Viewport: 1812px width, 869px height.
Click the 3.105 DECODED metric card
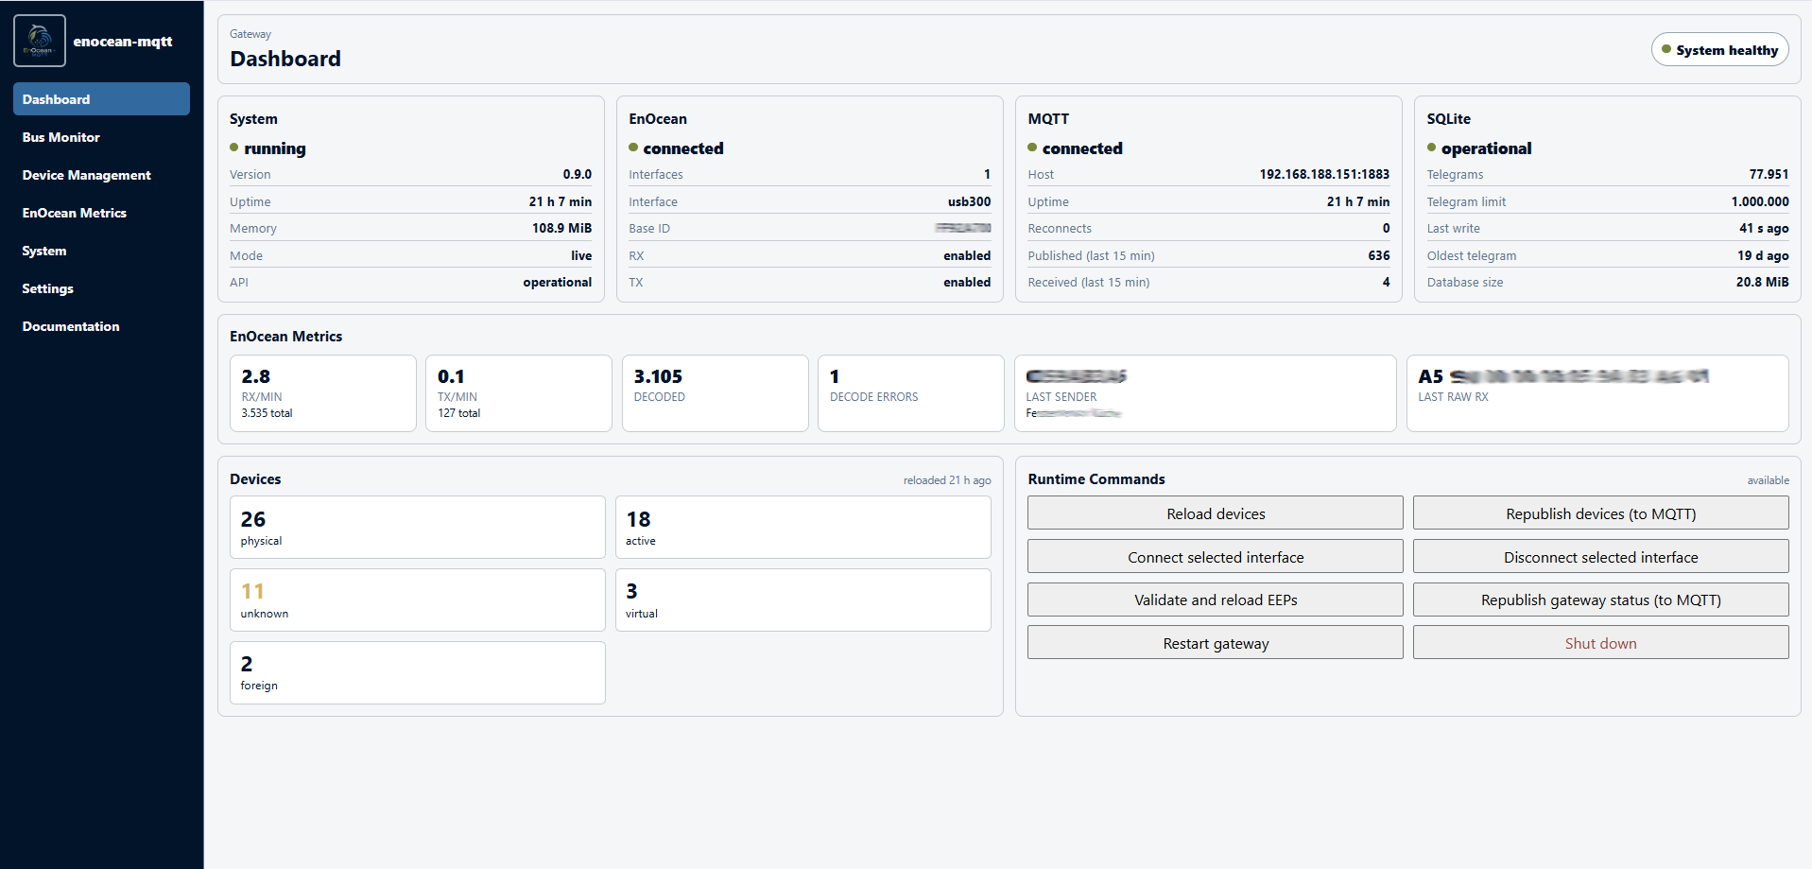pyautogui.click(x=716, y=393)
